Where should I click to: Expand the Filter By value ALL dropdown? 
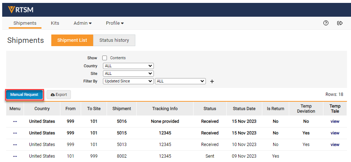coord(180,81)
